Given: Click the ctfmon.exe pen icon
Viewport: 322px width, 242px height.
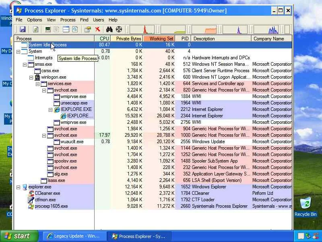Looking at the screenshot, I should pyautogui.click(x=31, y=200).
